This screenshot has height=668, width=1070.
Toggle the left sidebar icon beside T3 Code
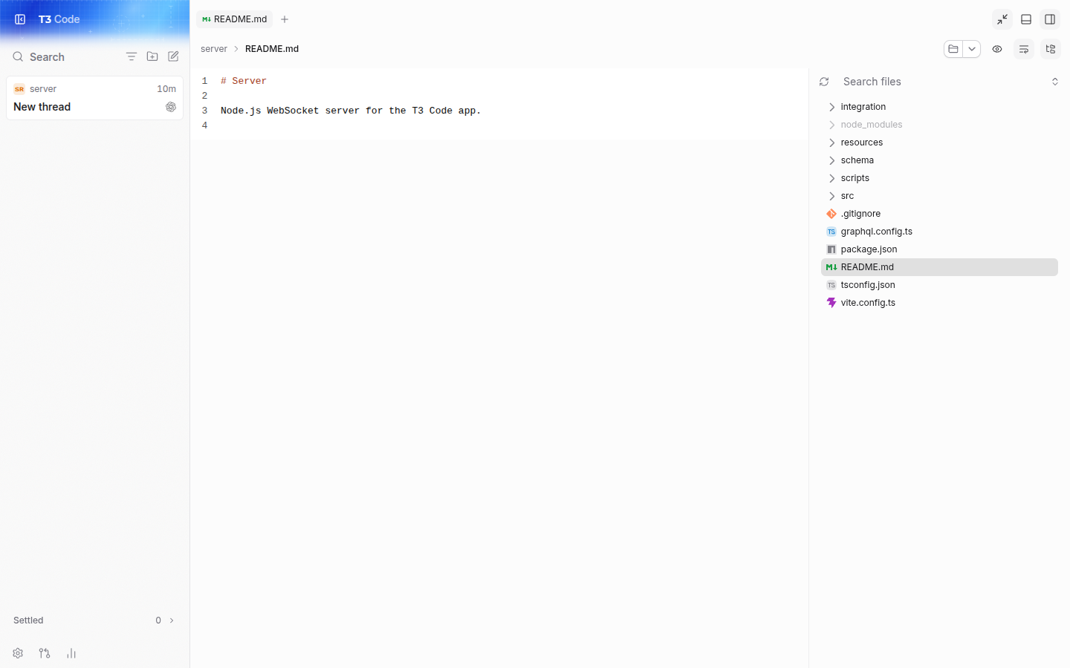tap(20, 19)
